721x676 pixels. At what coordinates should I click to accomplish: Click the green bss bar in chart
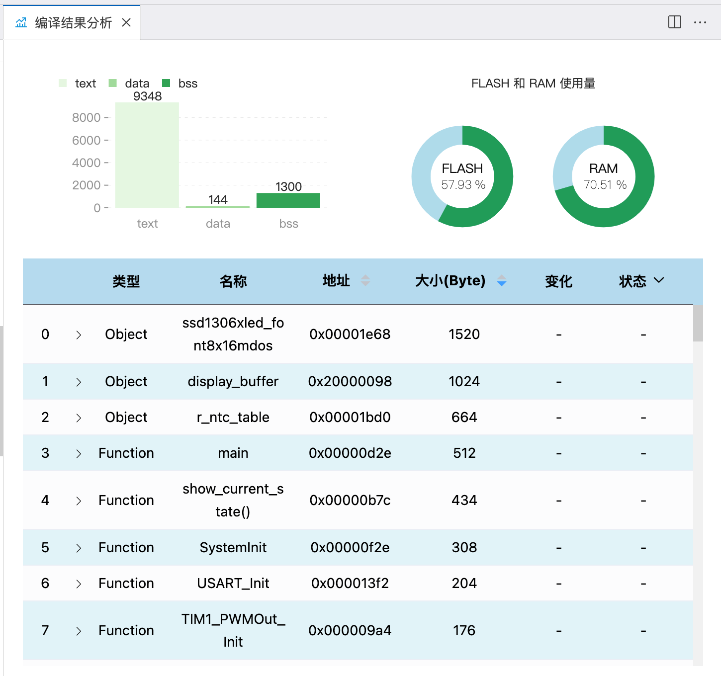288,200
